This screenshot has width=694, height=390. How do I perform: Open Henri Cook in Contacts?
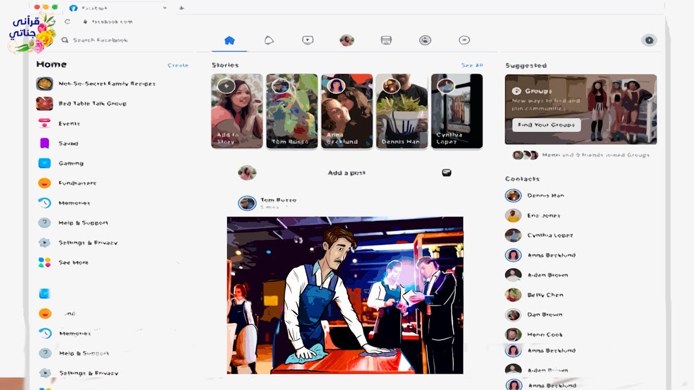[535, 335]
